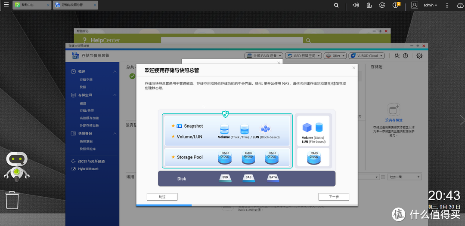This screenshot has width=465, height=226.
Task: Close the 存储与快照总管 taskbar tab
Action: 94,5
